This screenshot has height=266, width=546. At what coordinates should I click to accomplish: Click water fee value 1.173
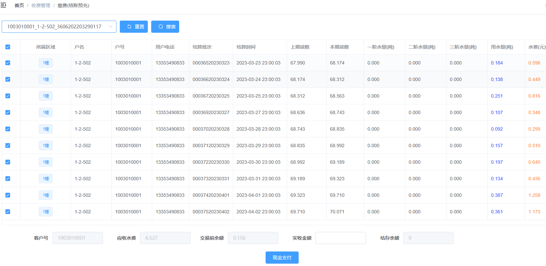534,212
